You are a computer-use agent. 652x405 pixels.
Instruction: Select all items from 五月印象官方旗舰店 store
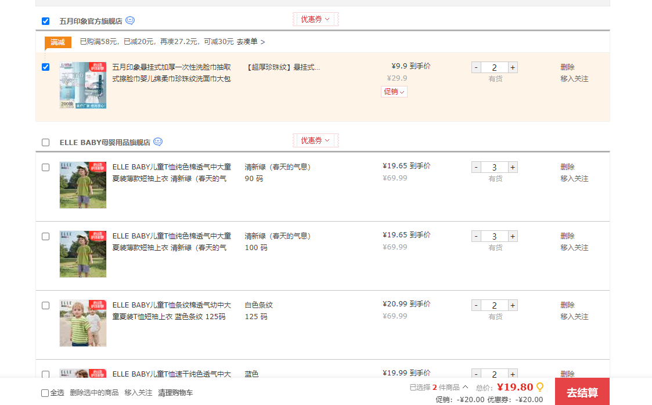coord(46,21)
